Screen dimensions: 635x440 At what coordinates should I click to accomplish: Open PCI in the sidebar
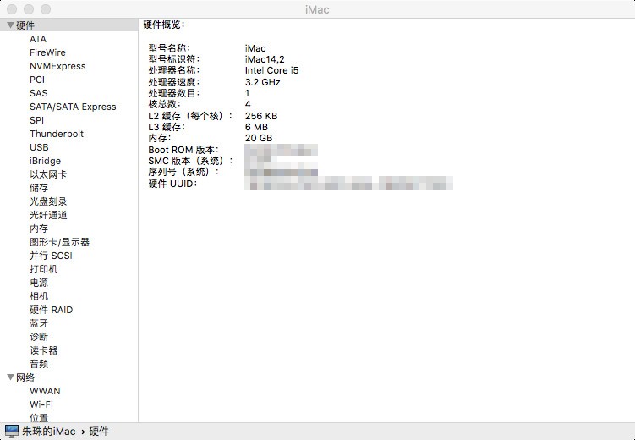[37, 80]
